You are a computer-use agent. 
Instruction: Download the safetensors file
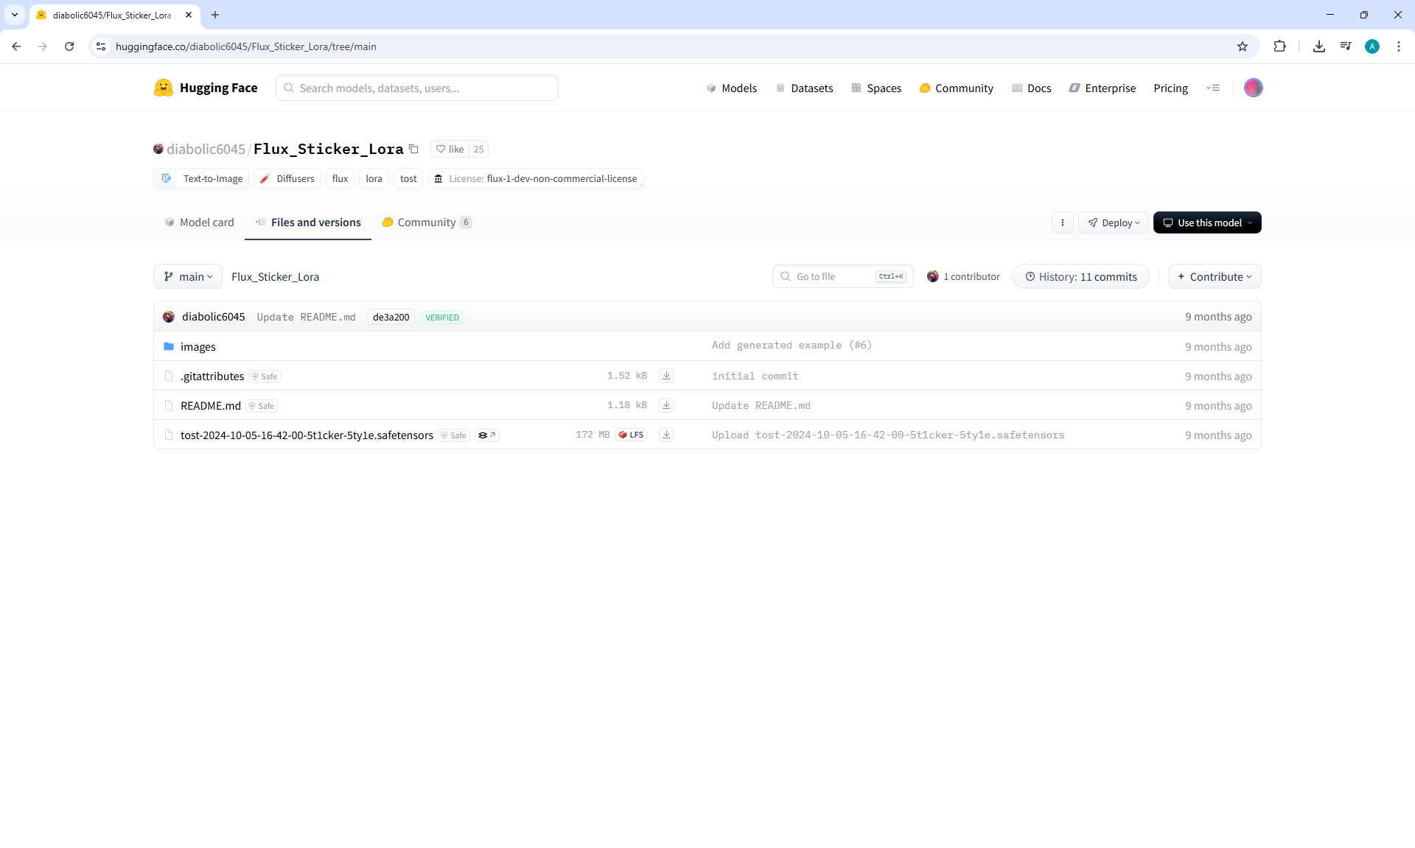666,435
